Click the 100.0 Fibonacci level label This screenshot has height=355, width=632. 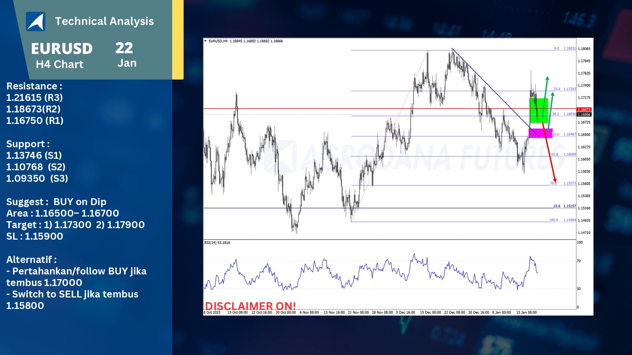pos(553,220)
